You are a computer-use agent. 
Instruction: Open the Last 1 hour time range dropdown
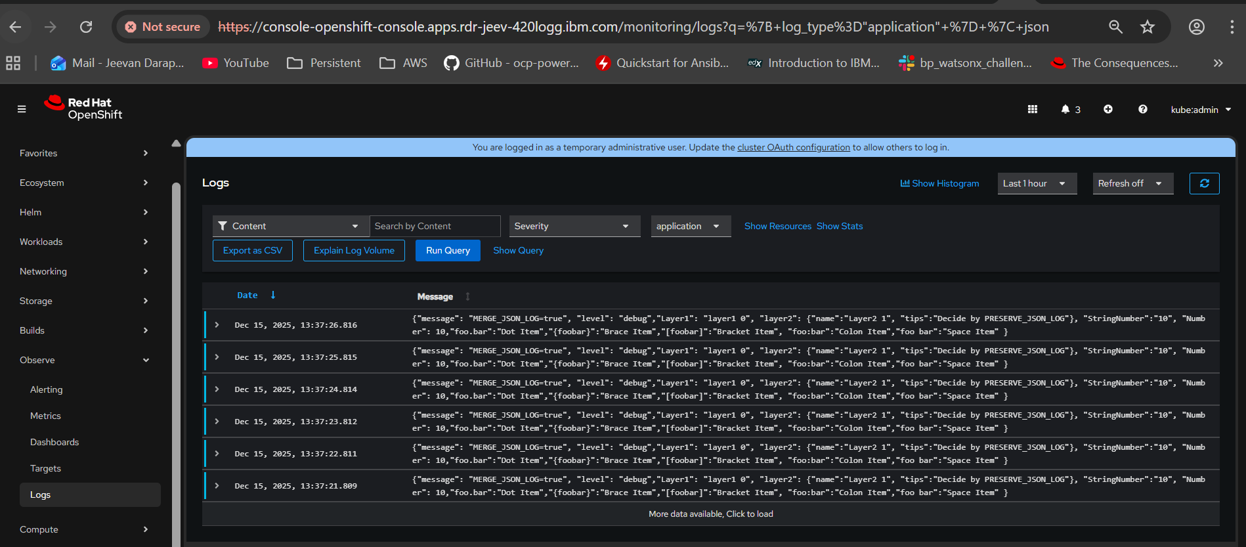tap(1037, 184)
